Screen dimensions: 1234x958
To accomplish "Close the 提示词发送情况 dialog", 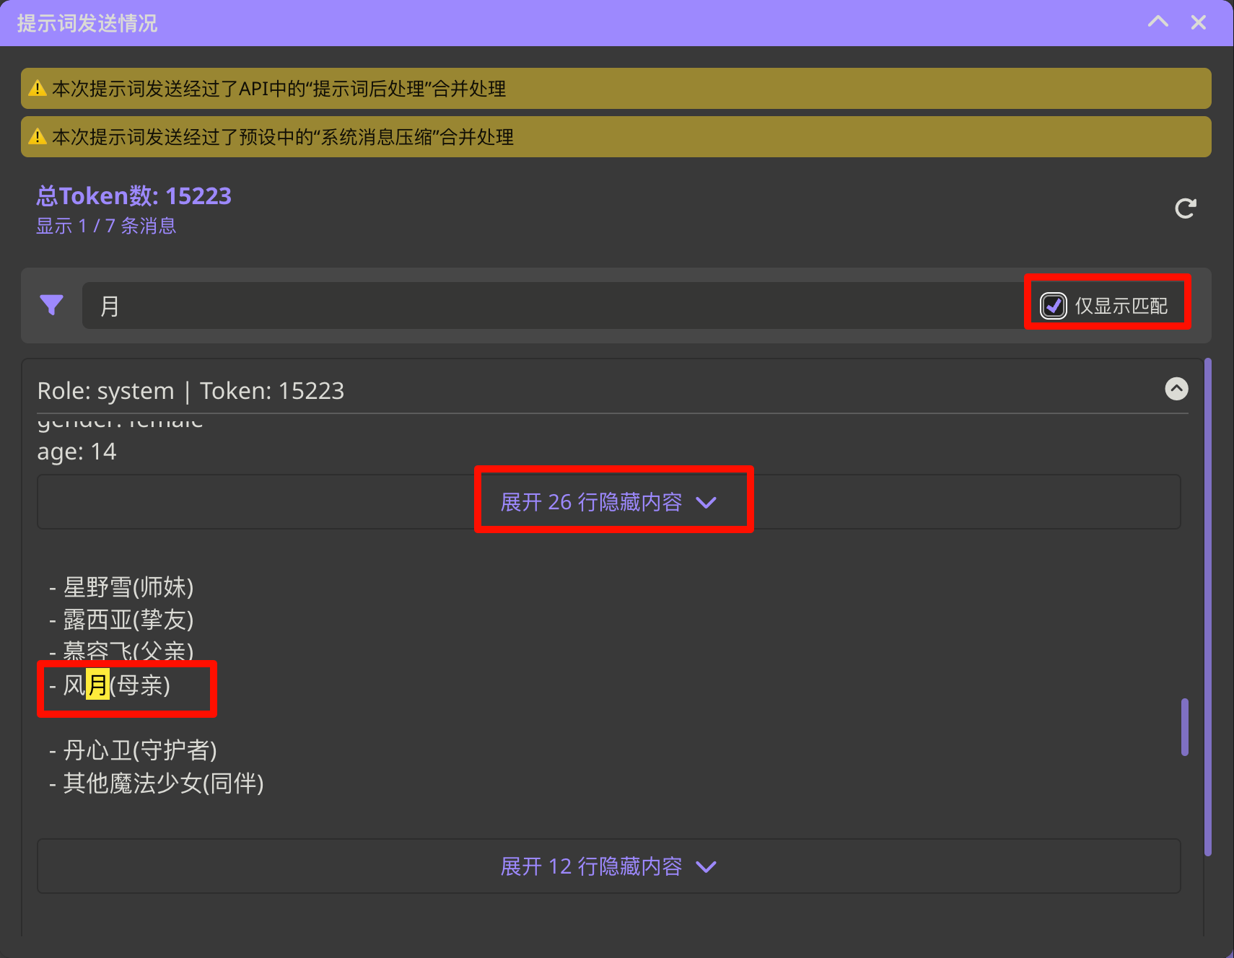I will tap(1198, 22).
